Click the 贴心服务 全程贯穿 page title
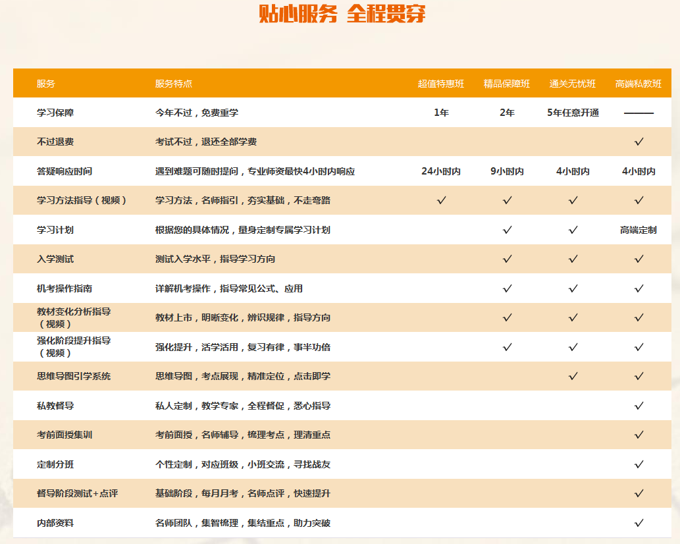Image resolution: width=680 pixels, height=544 pixels. point(342,14)
